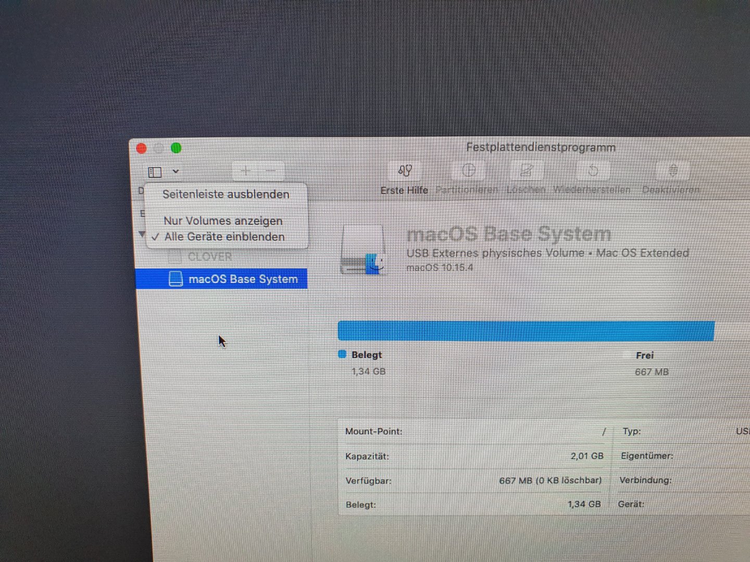
Task: Click the Löschen erase icon
Action: click(x=526, y=170)
